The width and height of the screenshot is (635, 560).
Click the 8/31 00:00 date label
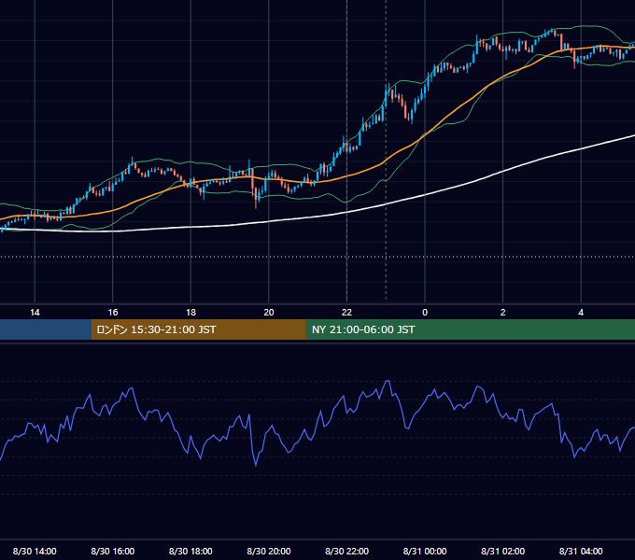(425, 551)
